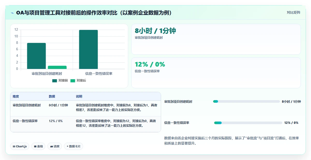The width and height of the screenshot is (311, 160).
Task: Click the 对比矩阵 label
Action: click(x=294, y=12)
